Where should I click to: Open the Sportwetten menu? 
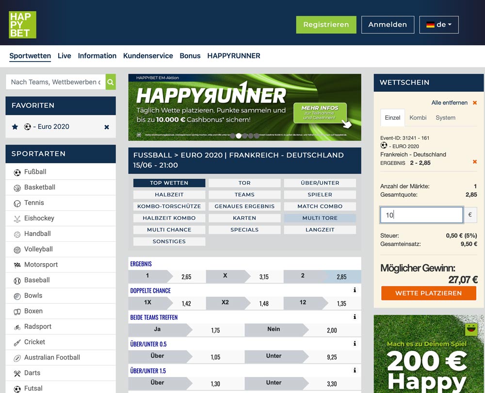pos(30,56)
